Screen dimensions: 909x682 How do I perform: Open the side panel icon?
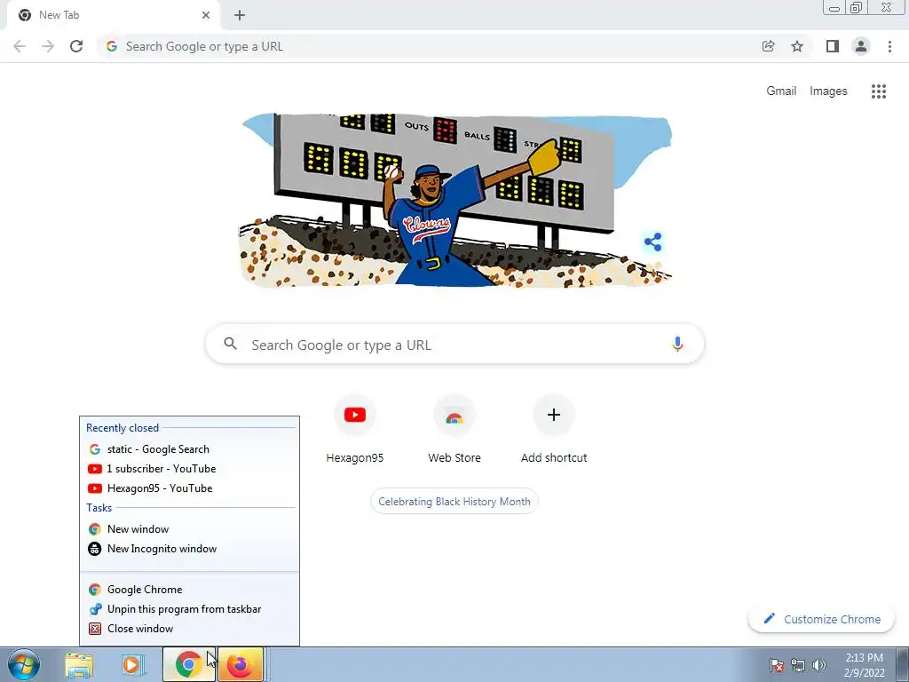click(x=833, y=46)
